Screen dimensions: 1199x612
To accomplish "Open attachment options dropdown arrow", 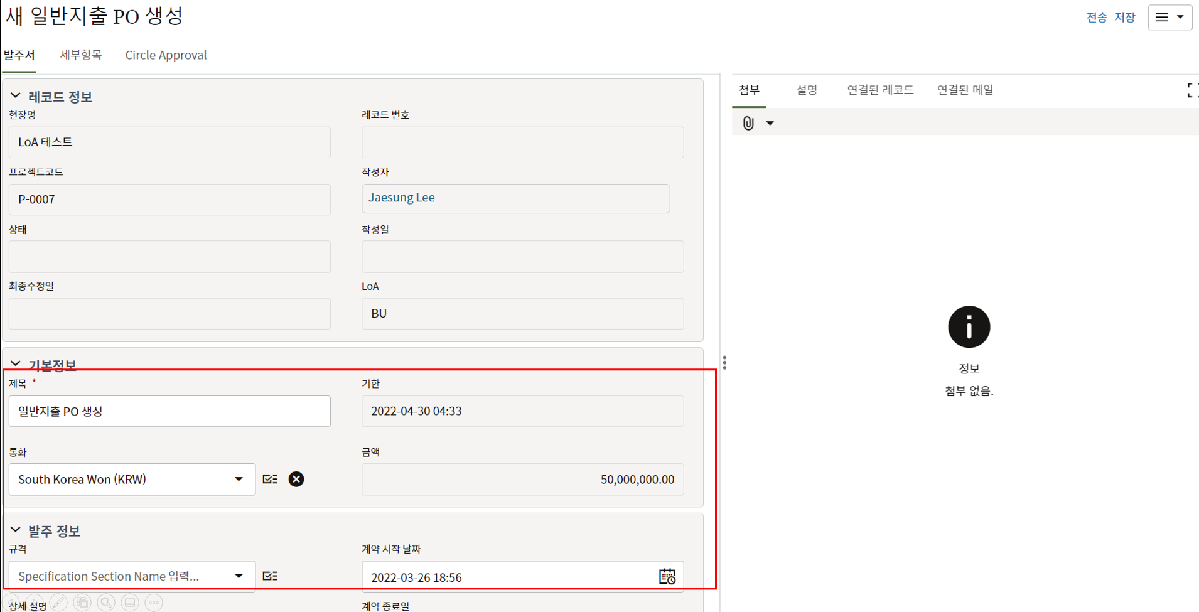I will [x=770, y=123].
